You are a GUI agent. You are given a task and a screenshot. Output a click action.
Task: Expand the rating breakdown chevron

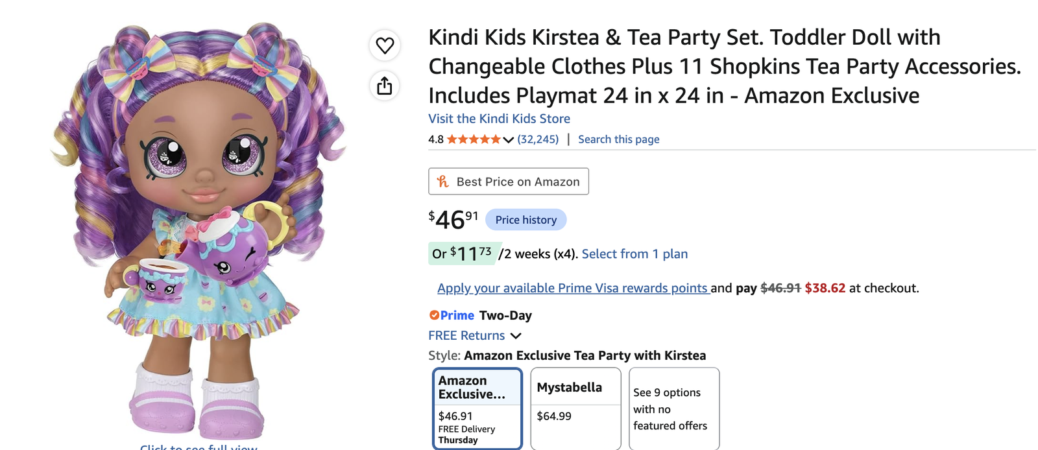[x=509, y=139]
